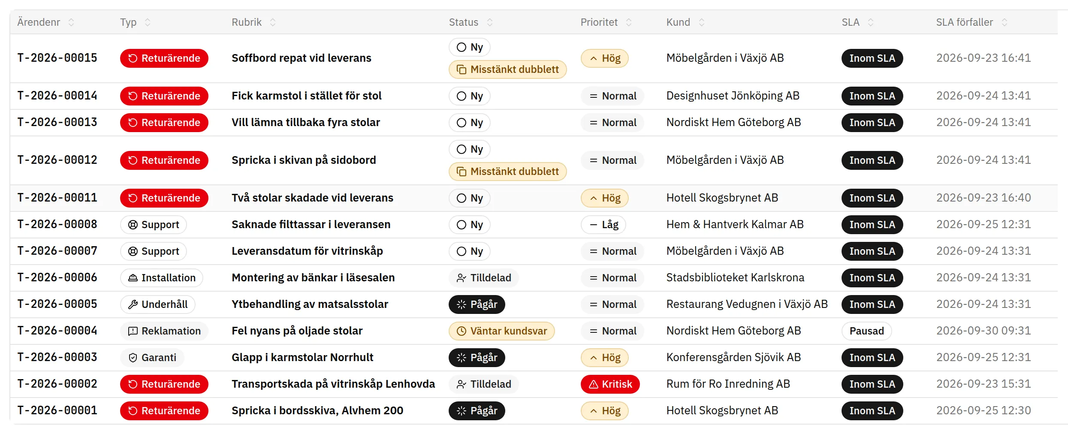Click Underhåll type badge
The width and height of the screenshot is (1068, 434).
(158, 304)
